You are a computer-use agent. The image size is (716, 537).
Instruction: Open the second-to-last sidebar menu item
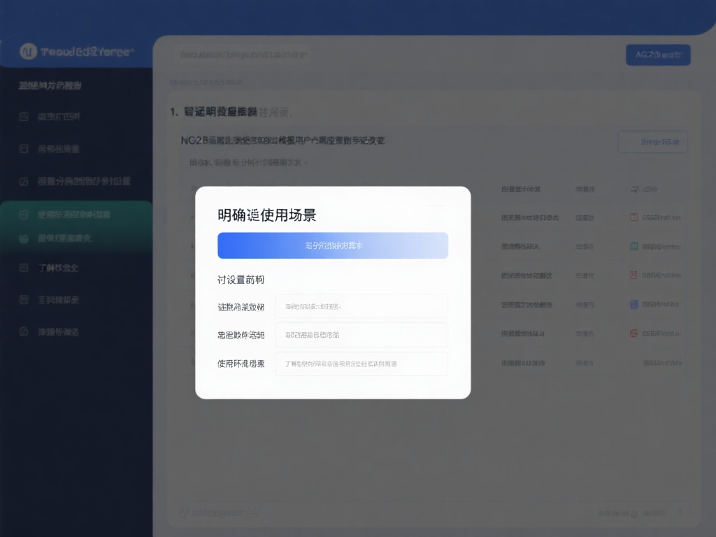pos(24,299)
